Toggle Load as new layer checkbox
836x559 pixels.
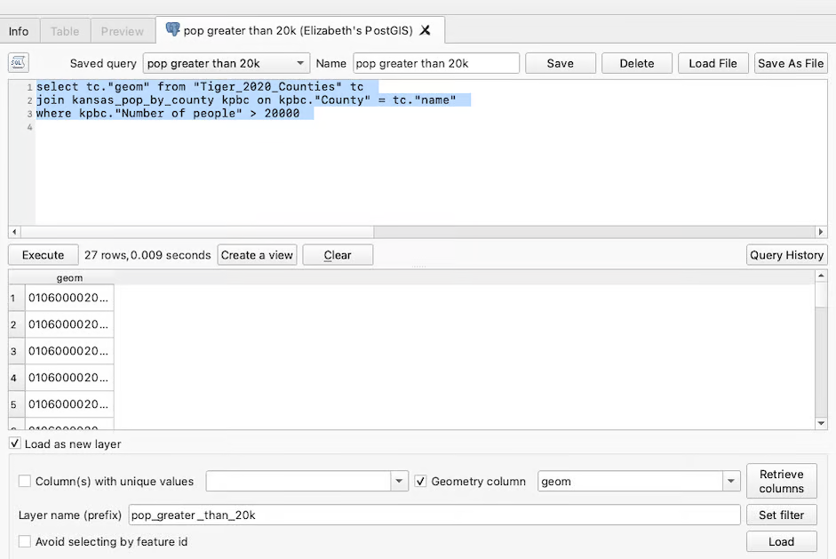pyautogui.click(x=15, y=443)
